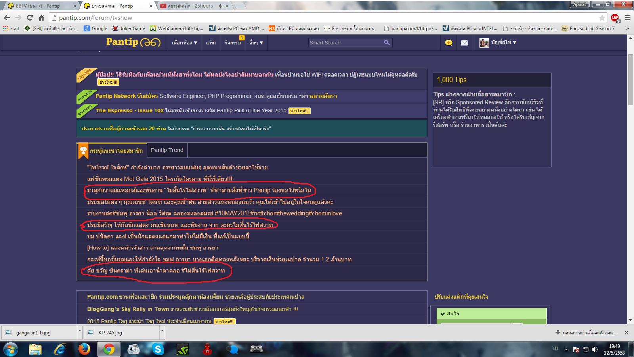Open the Windows Start menu
Screen dimensions: 634x357
(x=11, y=349)
